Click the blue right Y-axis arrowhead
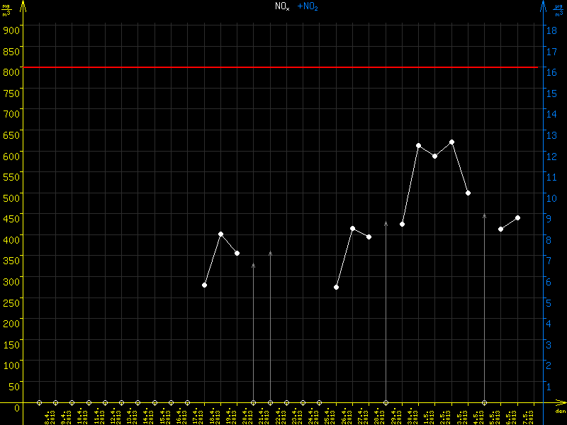 (542, 6)
